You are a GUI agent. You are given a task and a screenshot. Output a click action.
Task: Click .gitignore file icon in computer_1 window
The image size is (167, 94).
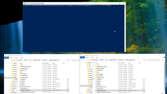pos(20,79)
